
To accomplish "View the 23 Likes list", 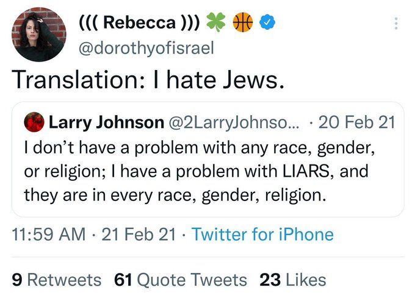I will (x=293, y=280).
